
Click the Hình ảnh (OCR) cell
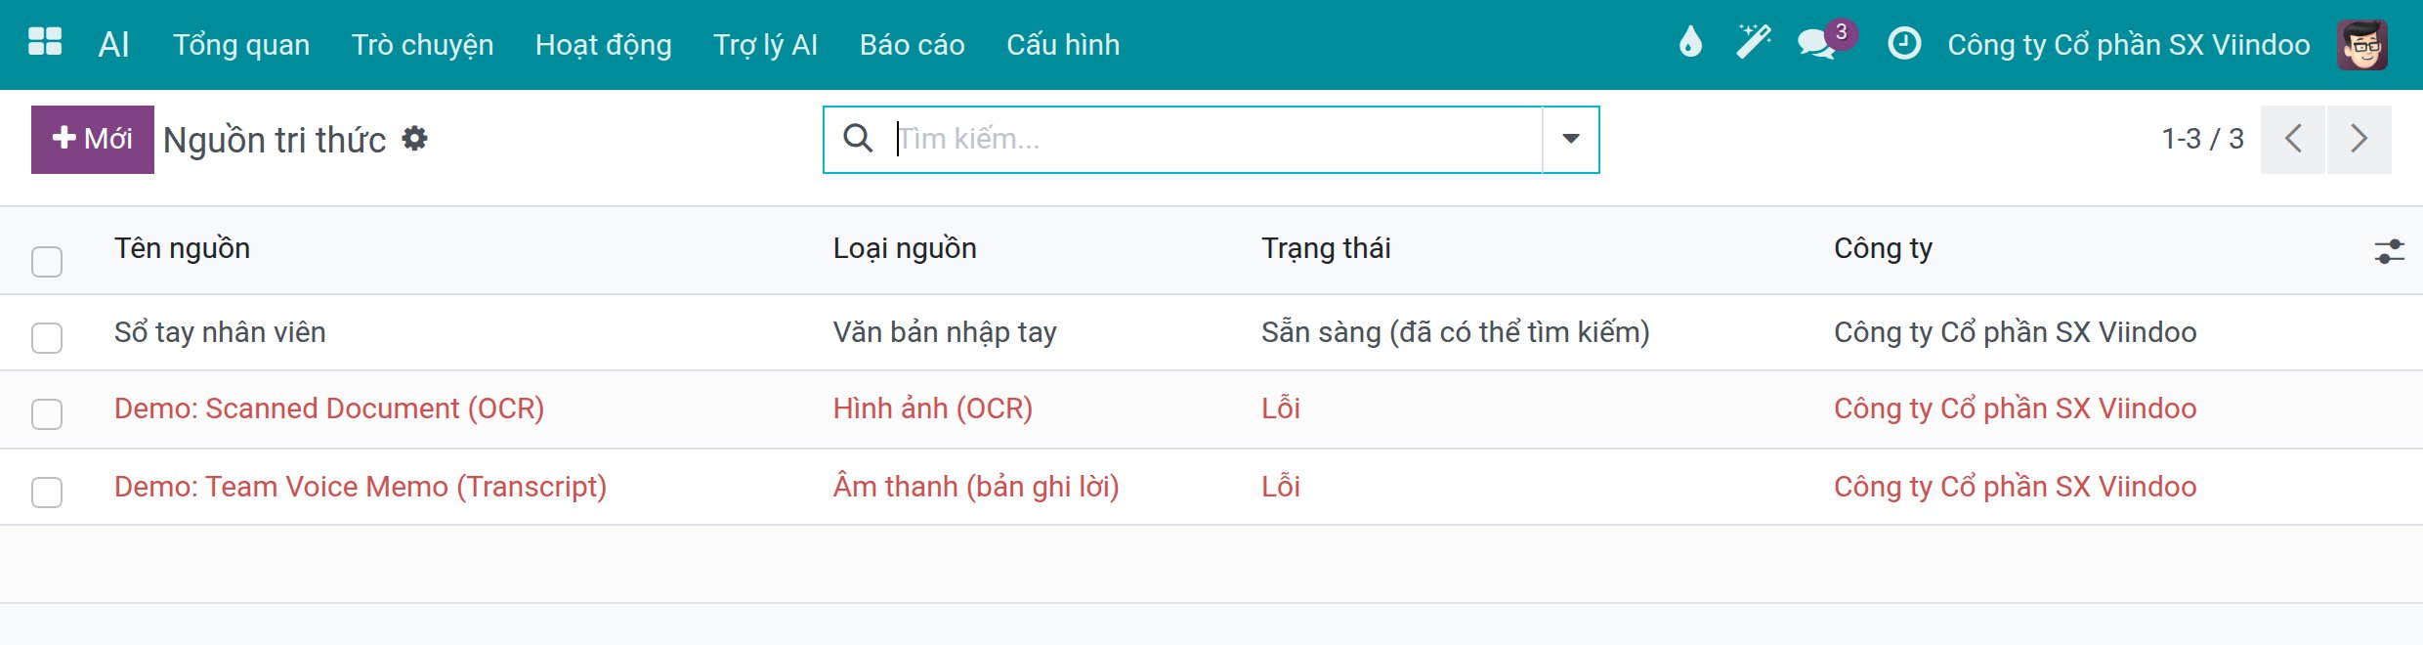(x=933, y=408)
